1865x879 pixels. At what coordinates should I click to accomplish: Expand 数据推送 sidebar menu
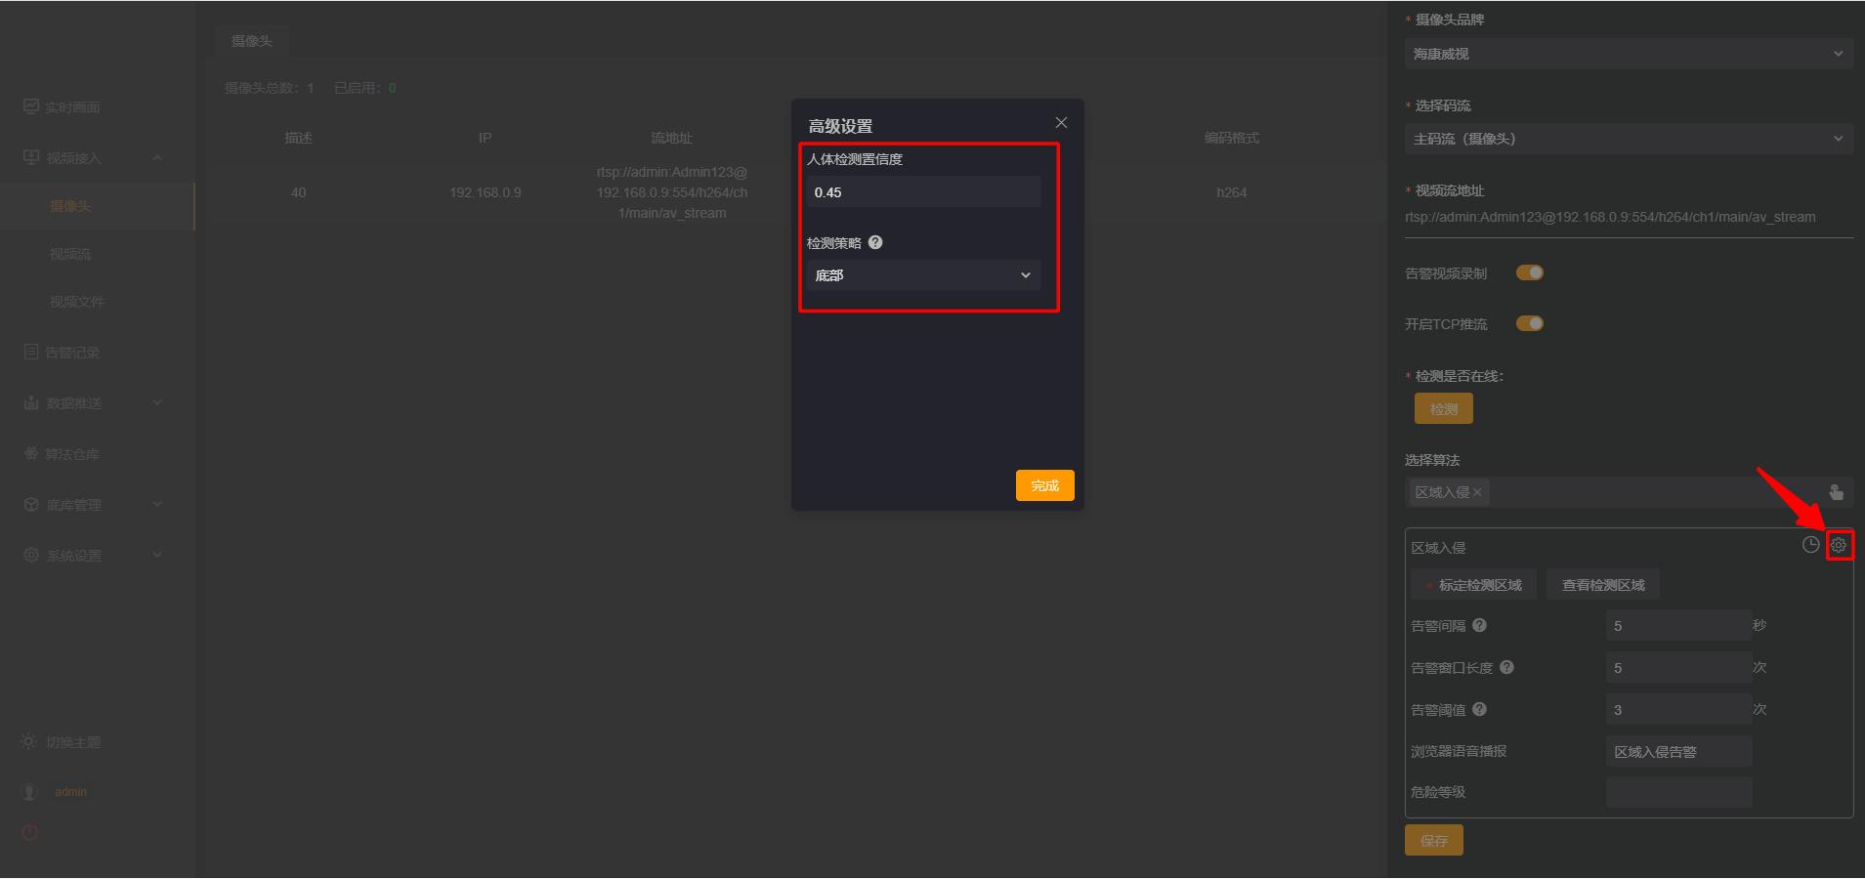click(x=93, y=403)
